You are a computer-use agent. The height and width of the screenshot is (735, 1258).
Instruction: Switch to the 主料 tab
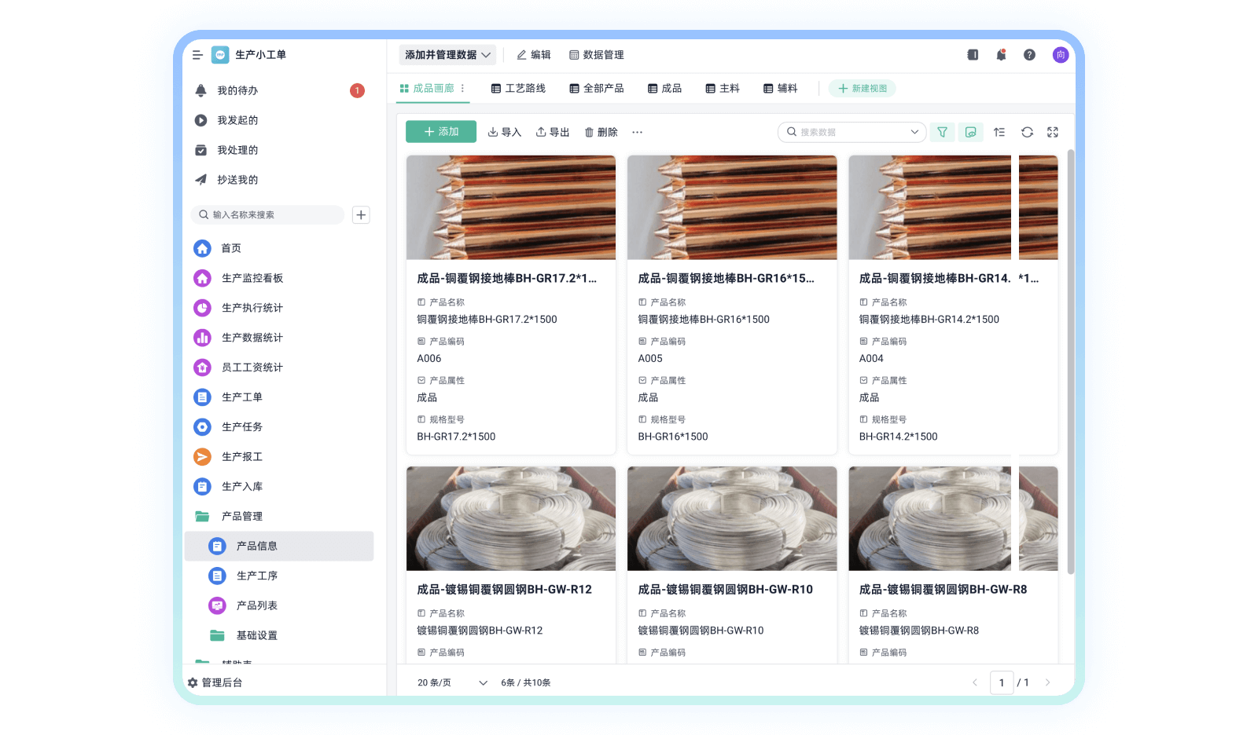click(723, 88)
